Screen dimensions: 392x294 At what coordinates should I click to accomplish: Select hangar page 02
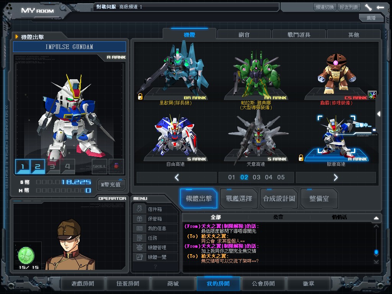pos(244,178)
